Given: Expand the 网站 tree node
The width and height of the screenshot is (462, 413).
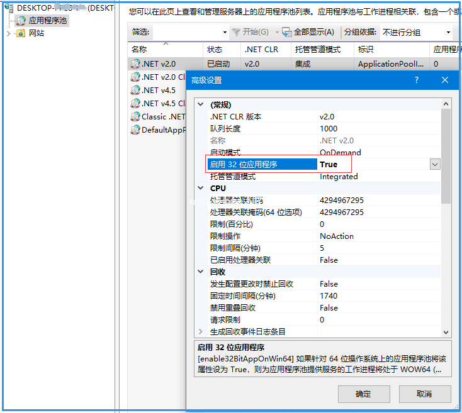Looking at the screenshot, I should [9, 33].
